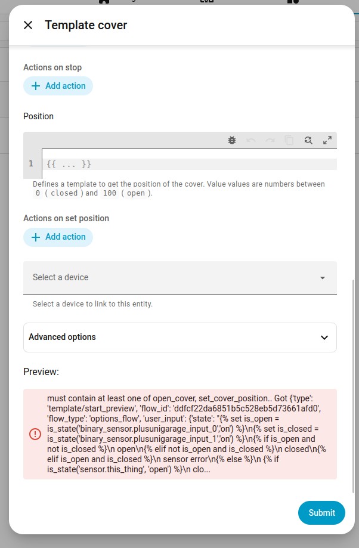The width and height of the screenshot is (359, 548).
Task: Click plus icon beside Actions on stop
Action: click(x=36, y=86)
